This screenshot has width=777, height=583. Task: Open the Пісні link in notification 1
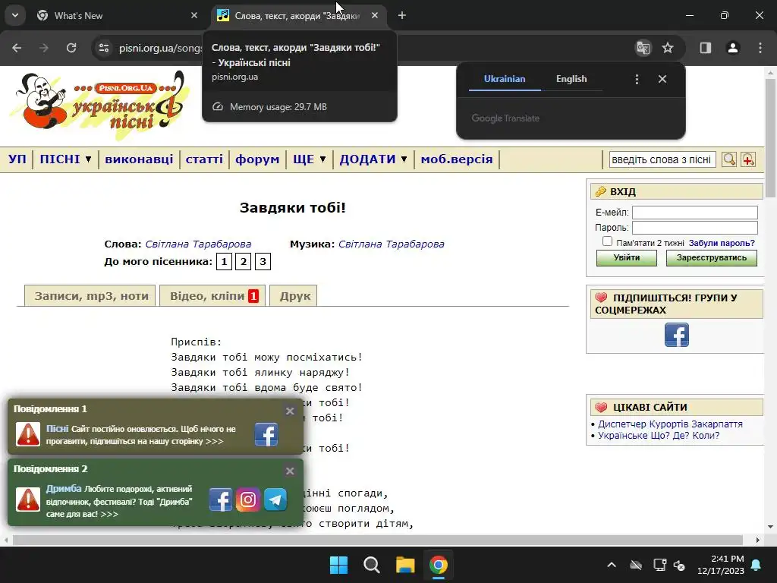pos(58,428)
